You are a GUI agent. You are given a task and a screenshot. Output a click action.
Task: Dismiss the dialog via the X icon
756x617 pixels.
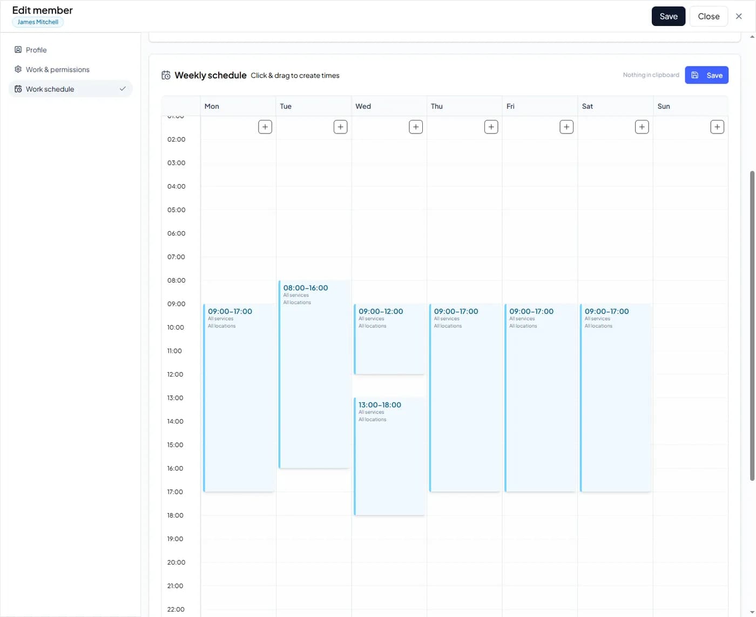[x=739, y=16]
